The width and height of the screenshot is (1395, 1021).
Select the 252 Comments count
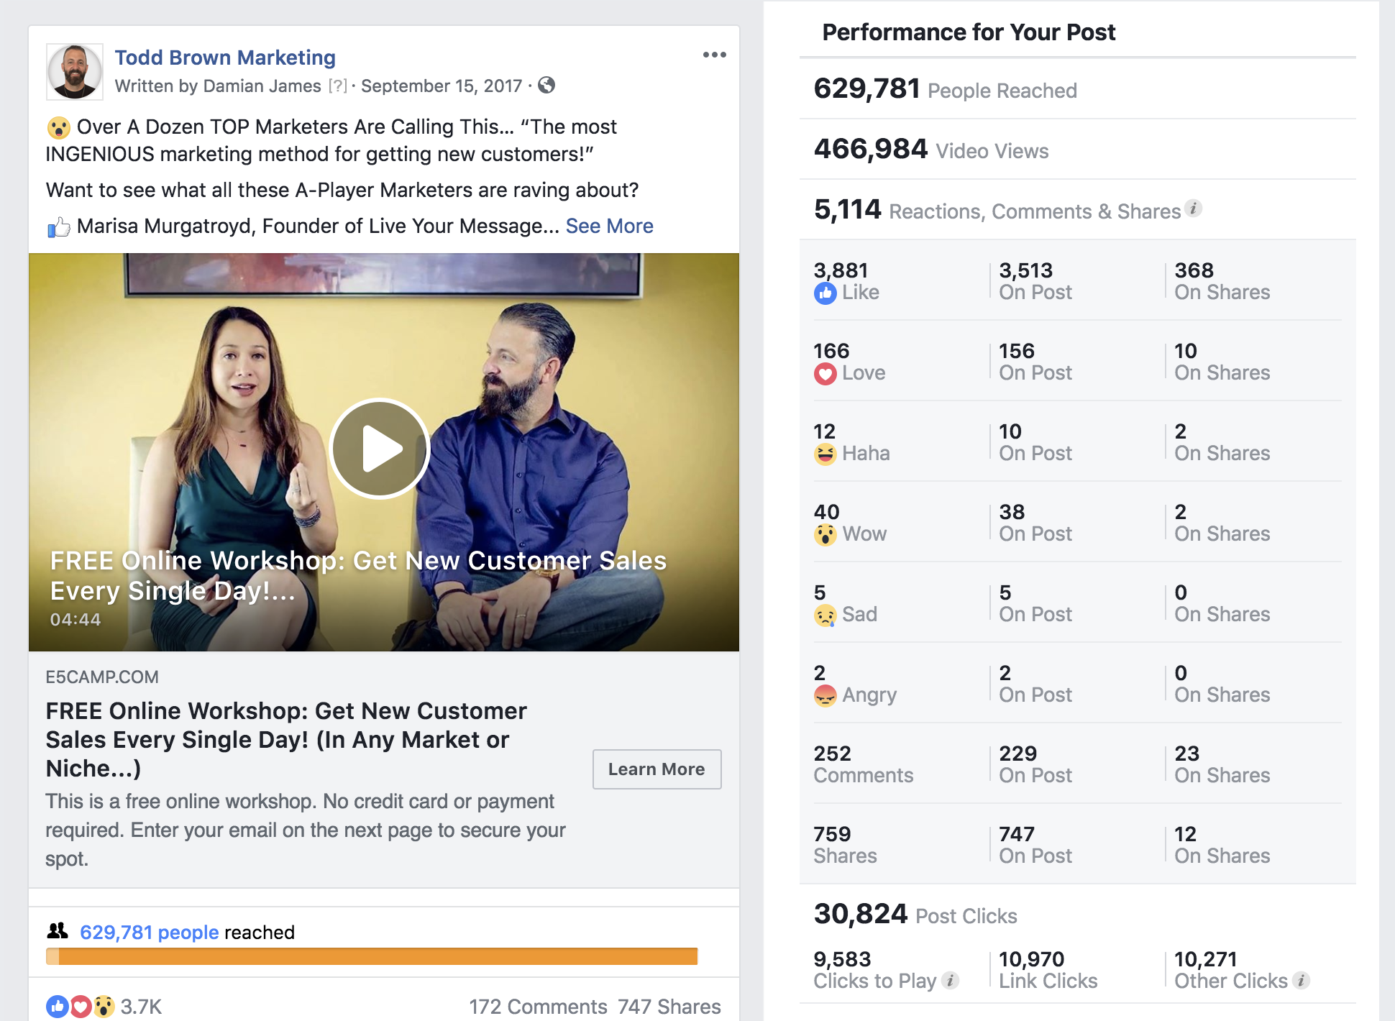(x=832, y=754)
